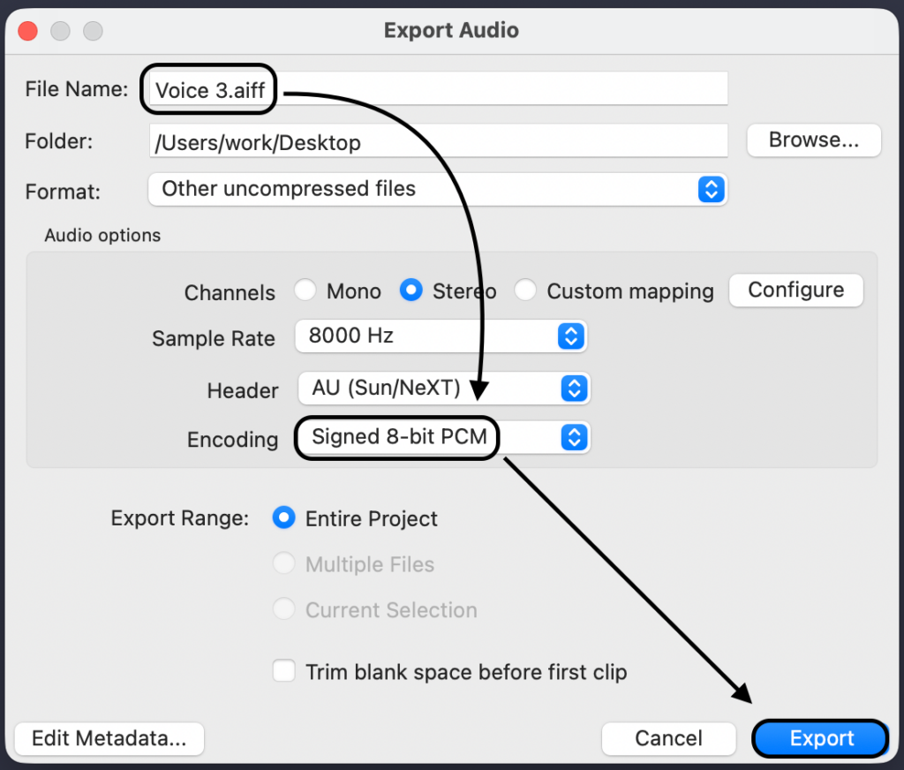Click the Format dropdown blue chevron arrows
This screenshot has height=770, width=904.
tap(711, 189)
